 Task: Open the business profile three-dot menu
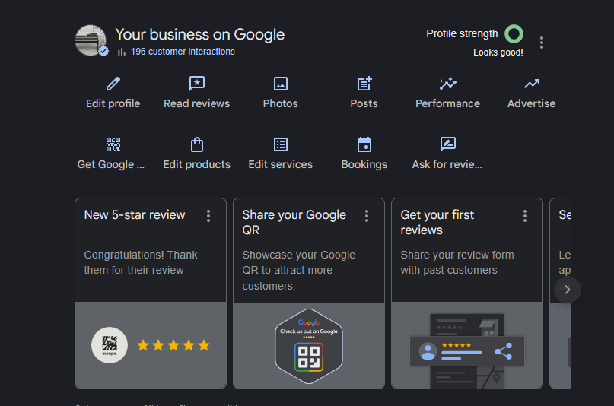point(542,43)
